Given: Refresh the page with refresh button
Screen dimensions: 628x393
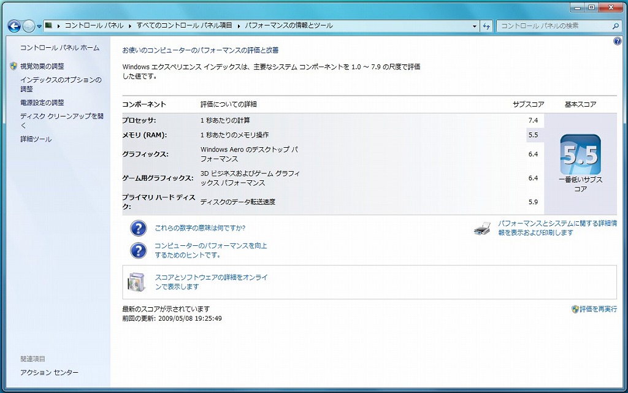Looking at the screenshot, I should pos(486,26).
